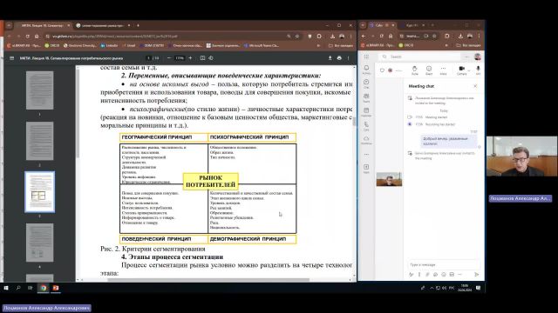
Task: Open the emoji picker in the chat compose bar
Action: [x=444, y=275]
